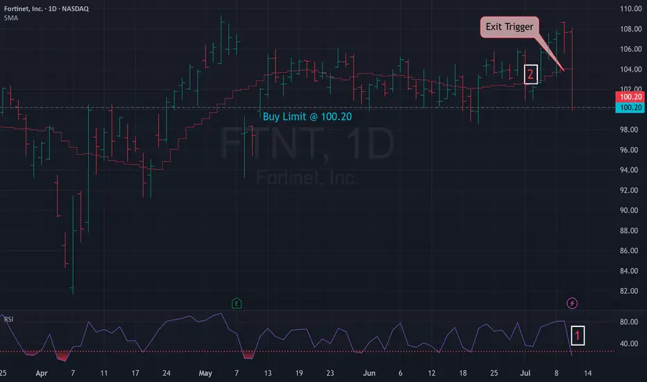Click the '23' date axis label
This screenshot has height=382, width=647.
tap(330, 374)
